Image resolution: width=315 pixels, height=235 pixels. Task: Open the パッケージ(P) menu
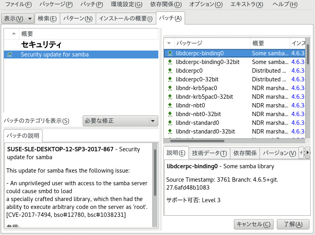[56, 4]
